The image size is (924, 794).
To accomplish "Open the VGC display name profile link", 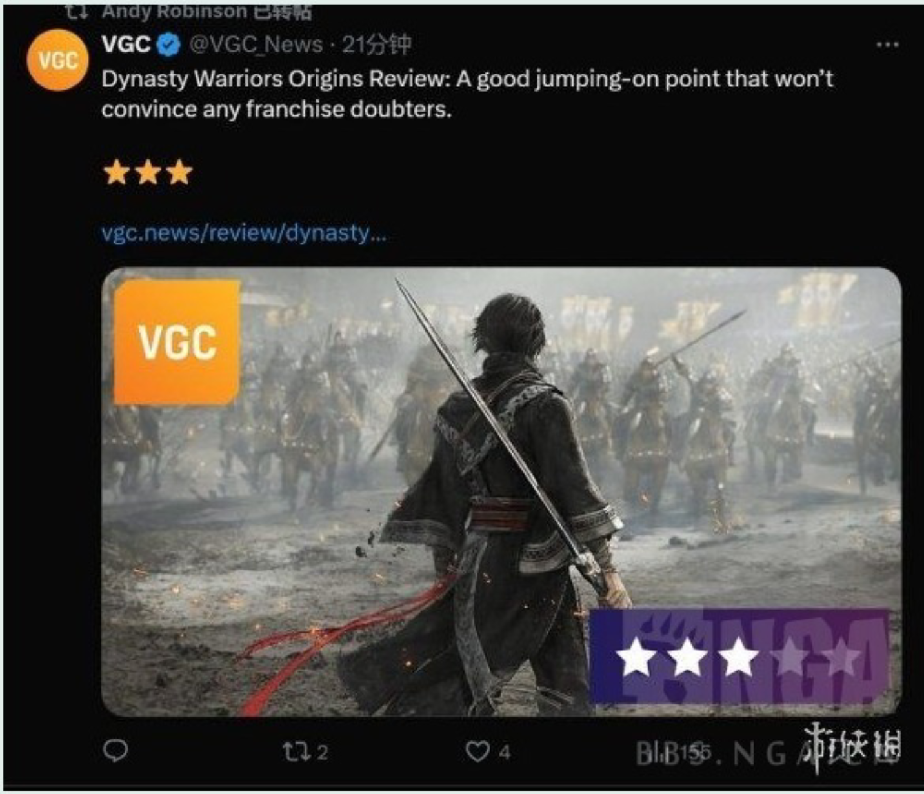I will point(126,45).
